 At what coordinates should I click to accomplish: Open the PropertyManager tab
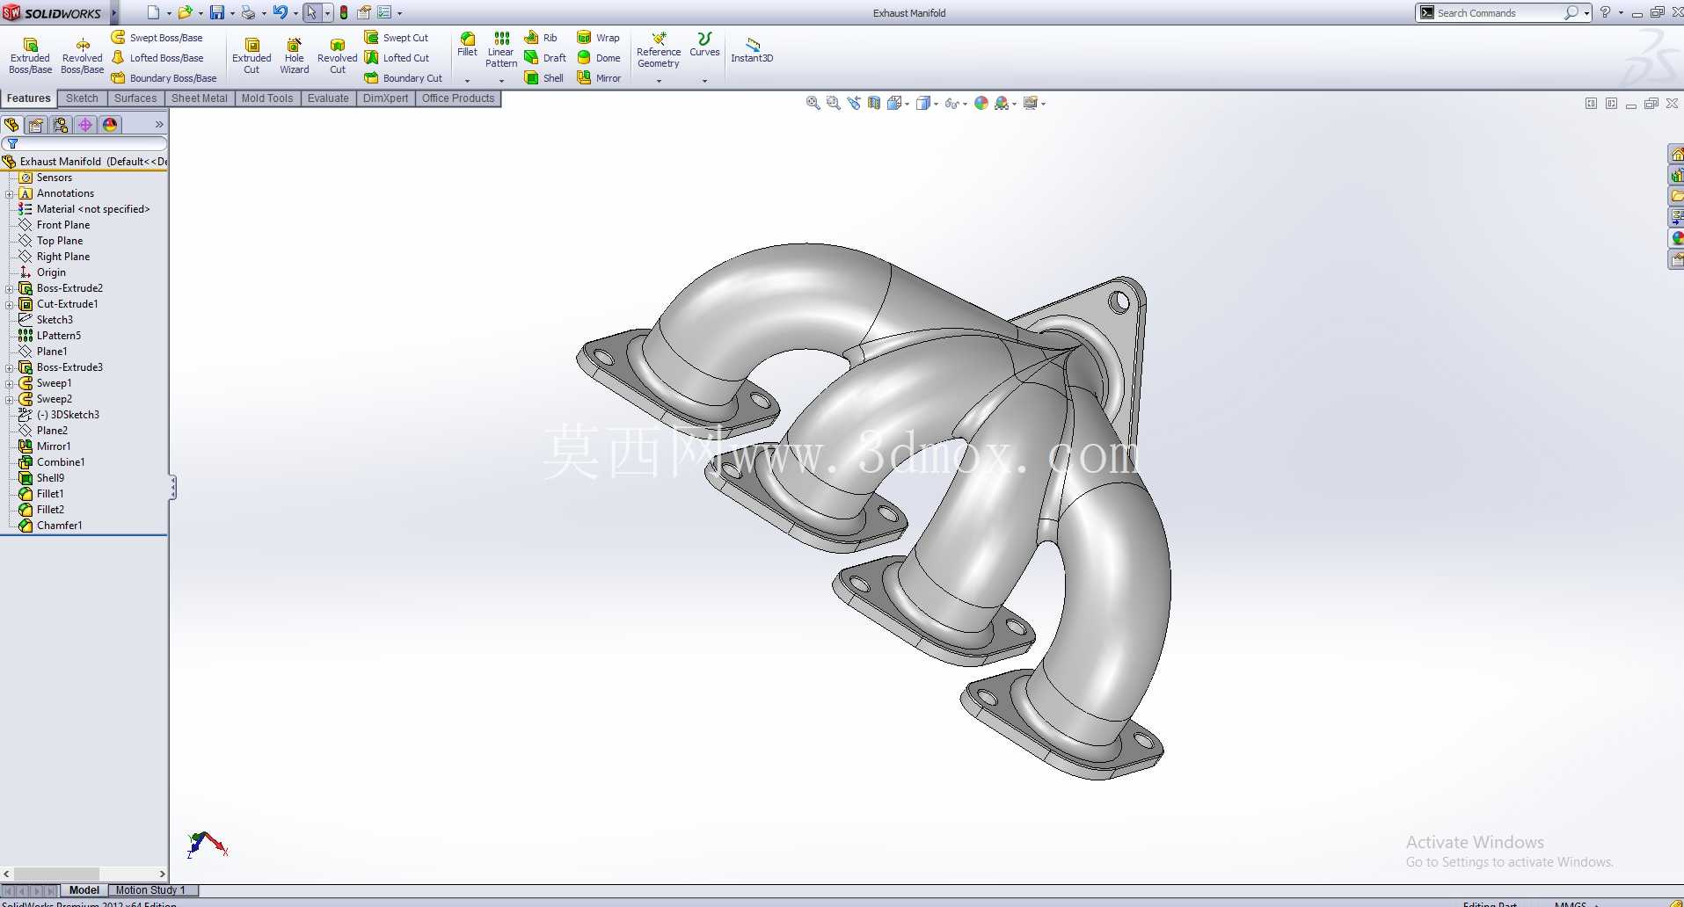[x=36, y=125]
